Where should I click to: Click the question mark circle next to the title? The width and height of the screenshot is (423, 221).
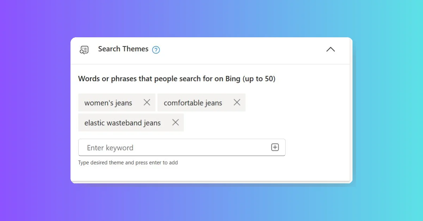coord(155,50)
